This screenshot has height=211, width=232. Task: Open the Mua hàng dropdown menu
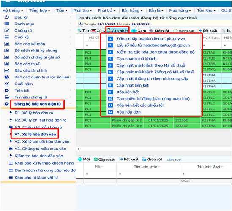[180, 11]
